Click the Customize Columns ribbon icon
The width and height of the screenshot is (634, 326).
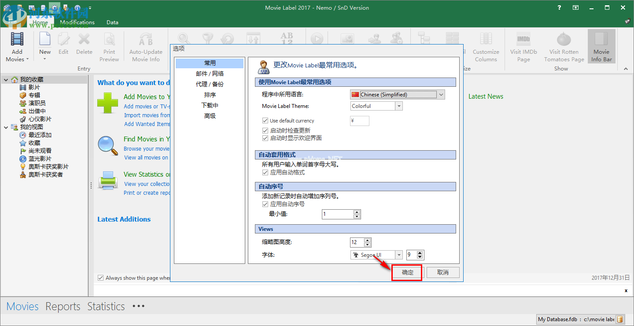(486, 39)
